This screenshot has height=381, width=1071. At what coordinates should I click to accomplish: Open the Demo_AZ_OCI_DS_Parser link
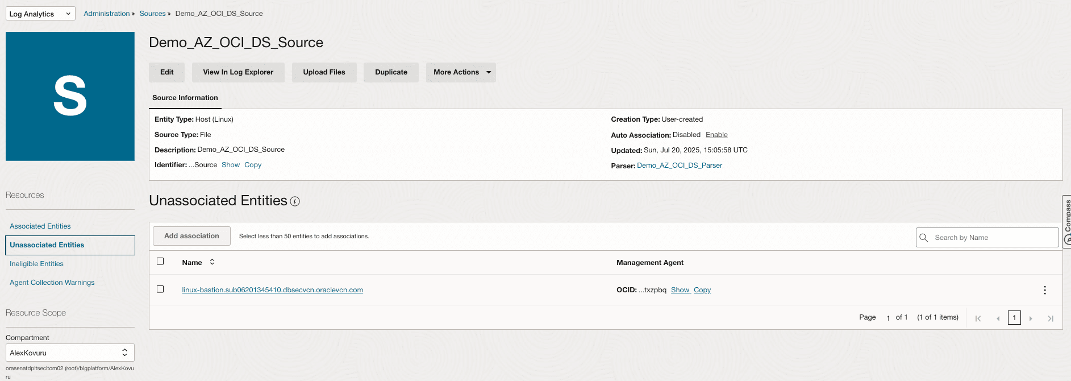tap(680, 165)
